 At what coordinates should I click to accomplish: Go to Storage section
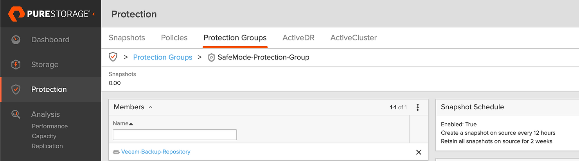click(45, 65)
